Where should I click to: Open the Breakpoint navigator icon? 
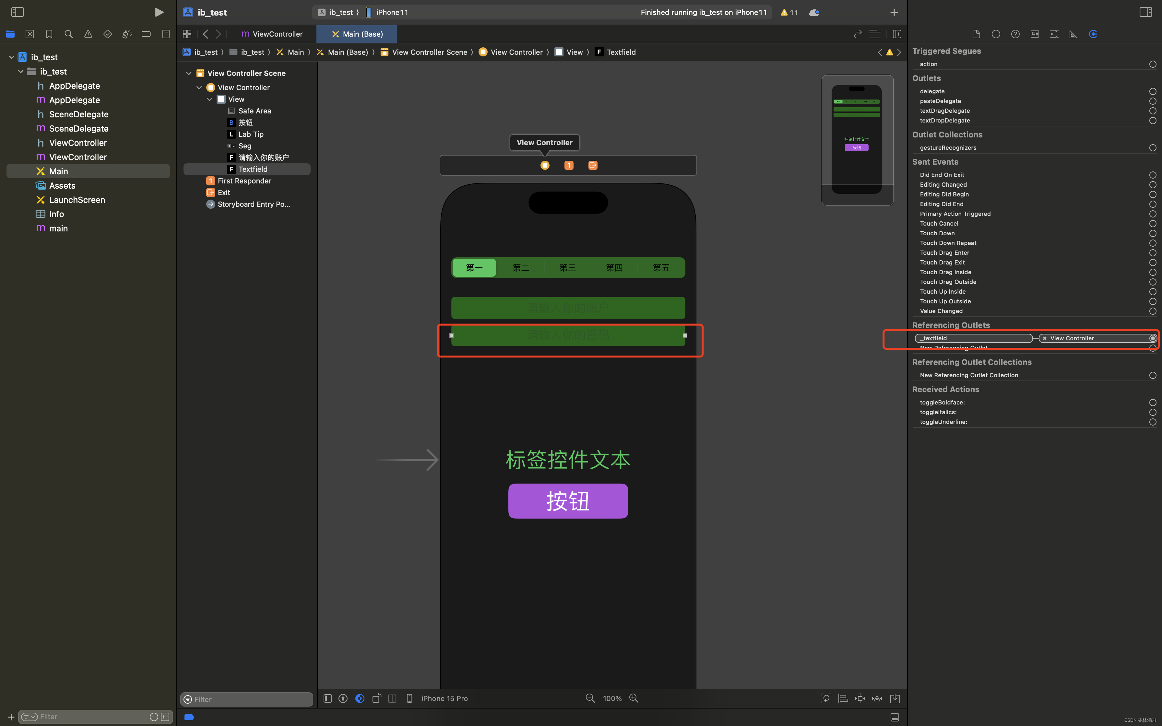click(147, 34)
